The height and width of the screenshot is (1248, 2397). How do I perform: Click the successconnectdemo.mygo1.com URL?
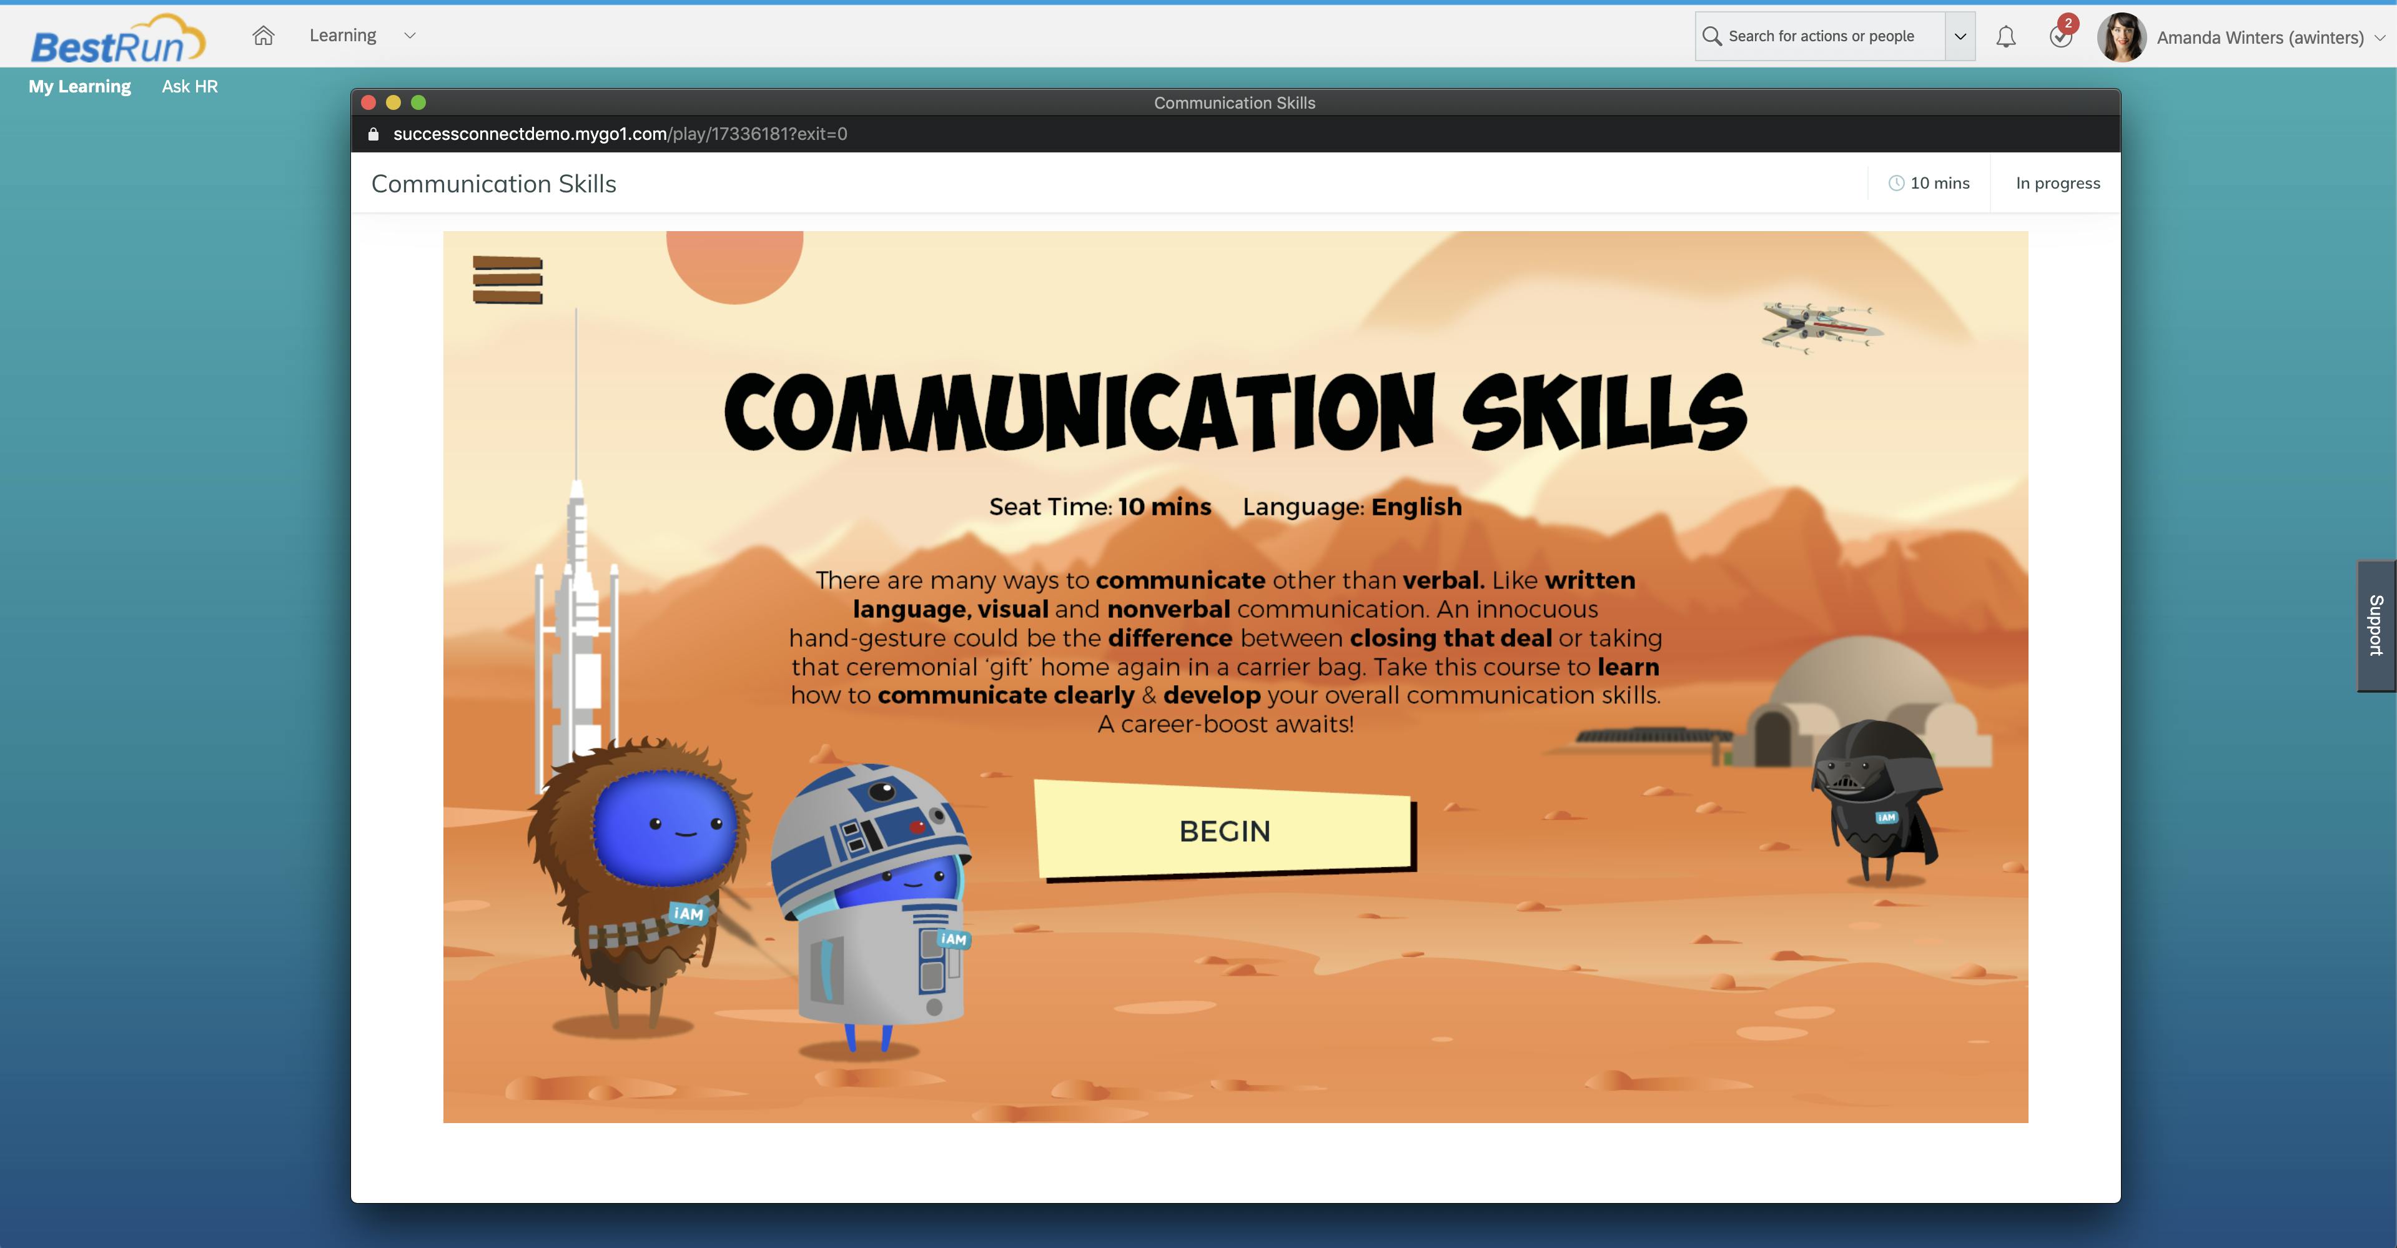tap(620, 134)
